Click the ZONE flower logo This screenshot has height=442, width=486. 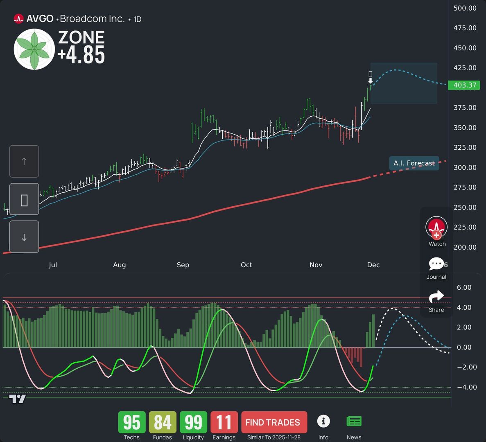(34, 48)
